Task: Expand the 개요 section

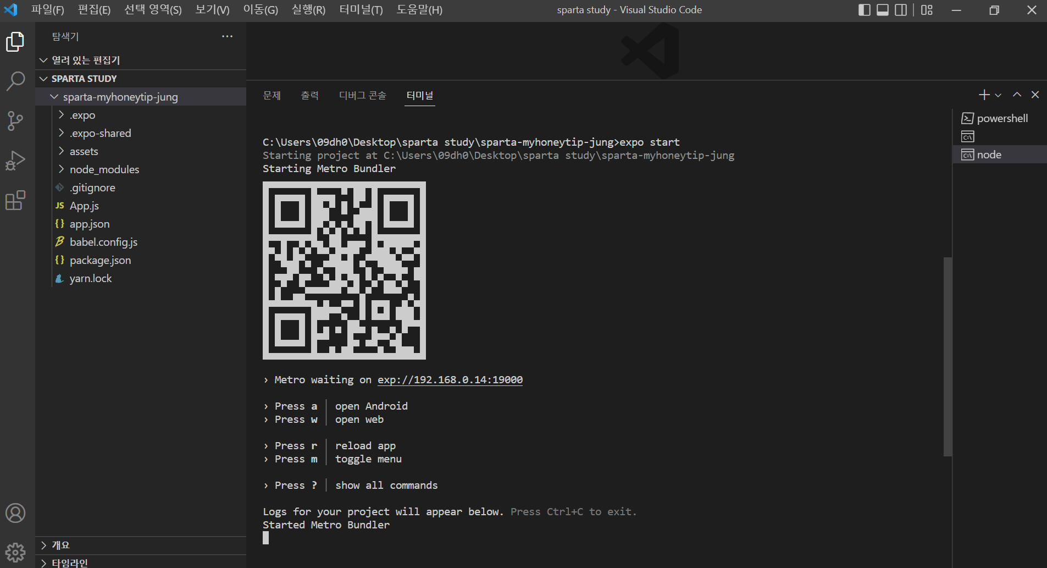Action: pyautogui.click(x=141, y=545)
